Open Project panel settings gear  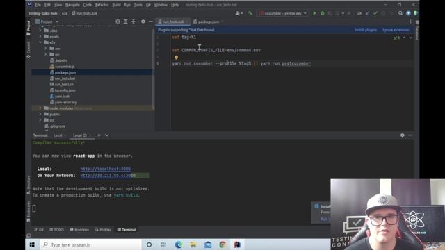pos(143,22)
